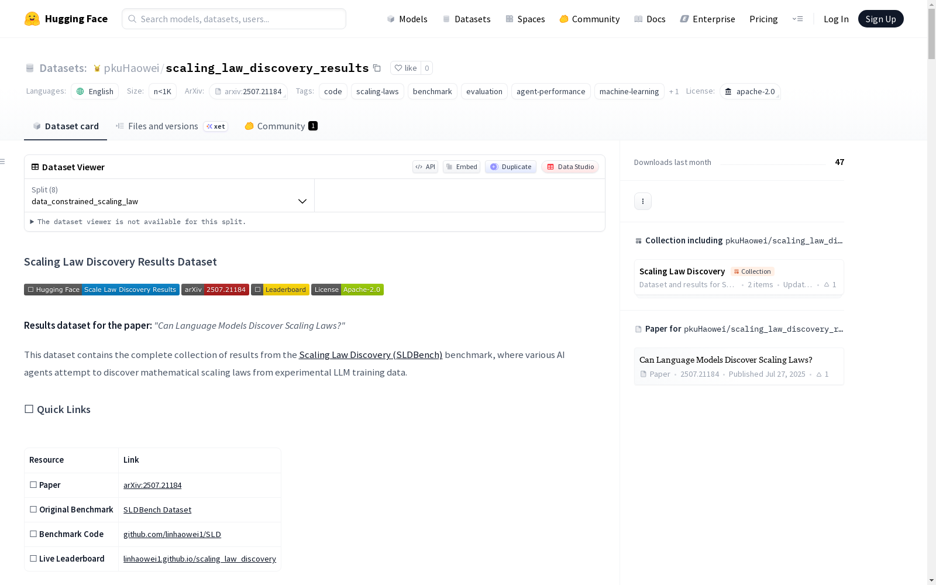Click the arXiv 2507.21184 badge
The image size is (936, 585).
215,290
